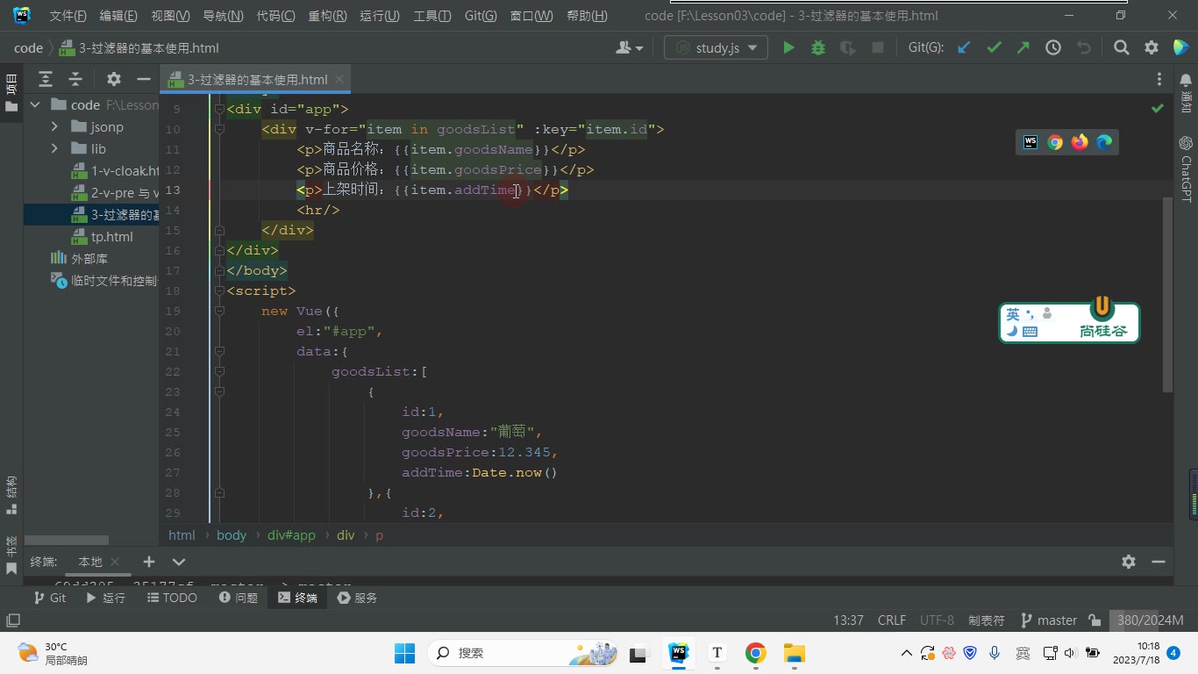Click the editor vertical scrollbar
This screenshot has height=674, width=1198.
point(1166,294)
